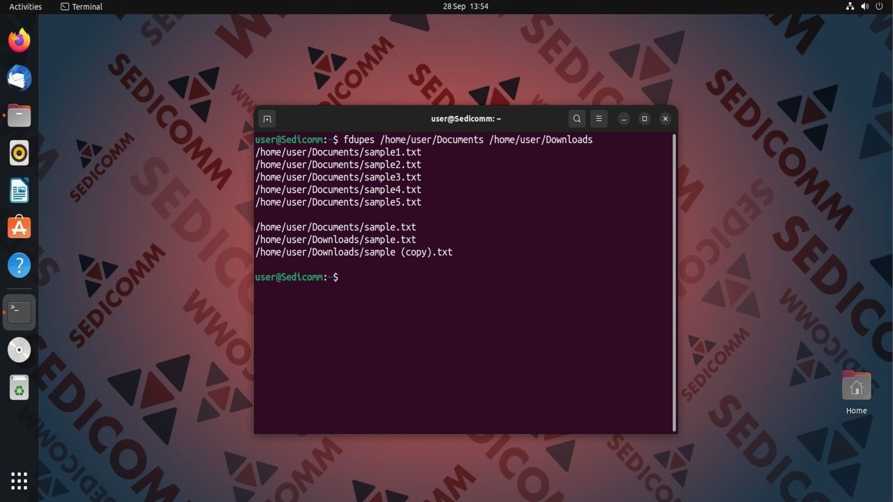Open the Help icon in the dock
The width and height of the screenshot is (893, 502).
click(x=19, y=265)
